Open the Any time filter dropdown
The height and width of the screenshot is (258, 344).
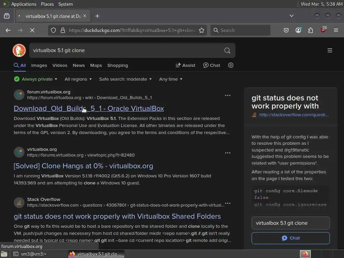point(171,79)
